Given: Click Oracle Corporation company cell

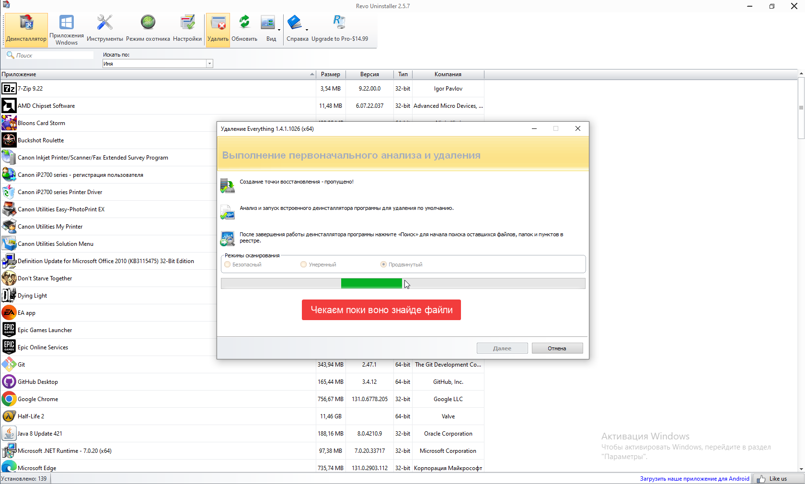Looking at the screenshot, I should tap(448, 434).
